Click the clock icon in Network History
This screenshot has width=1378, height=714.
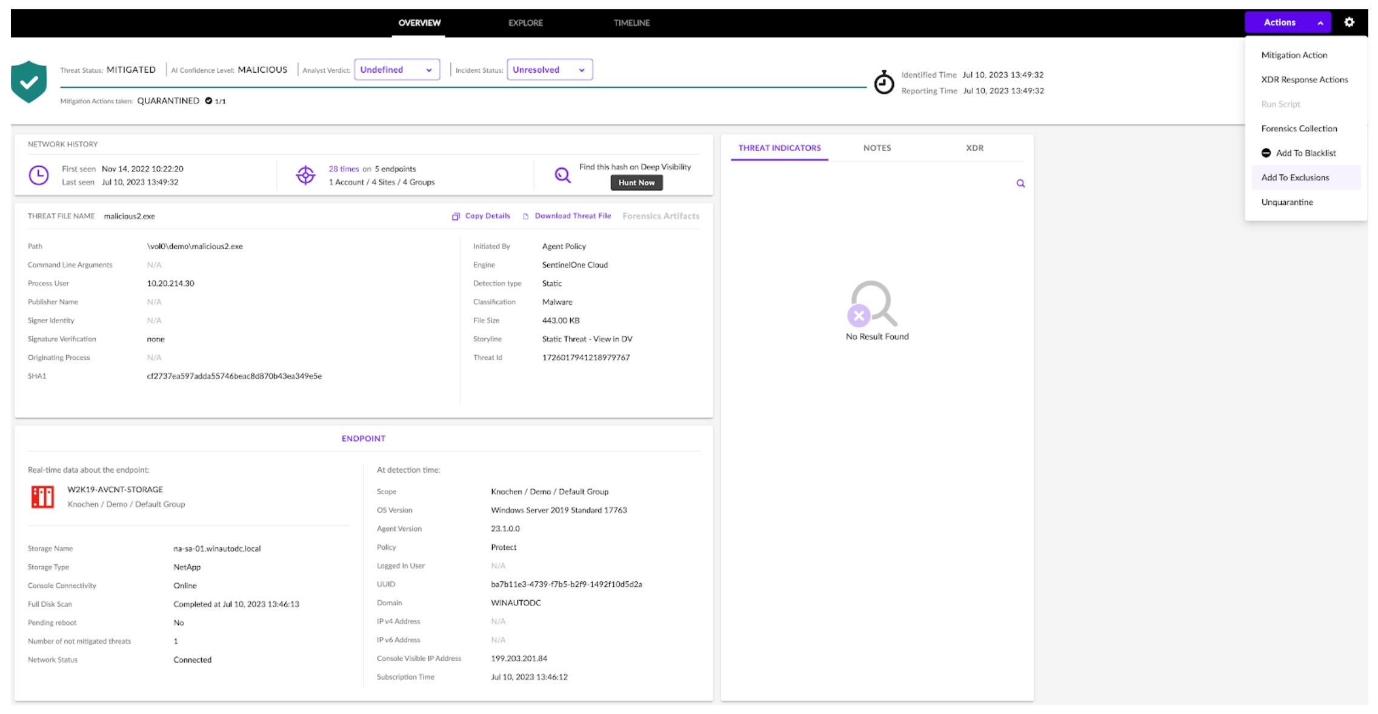[39, 175]
